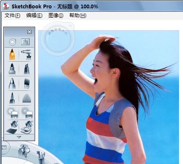Viewport: 183px width, 164px height.
Task: Select the soft smudge brush tool
Action: pos(27,98)
